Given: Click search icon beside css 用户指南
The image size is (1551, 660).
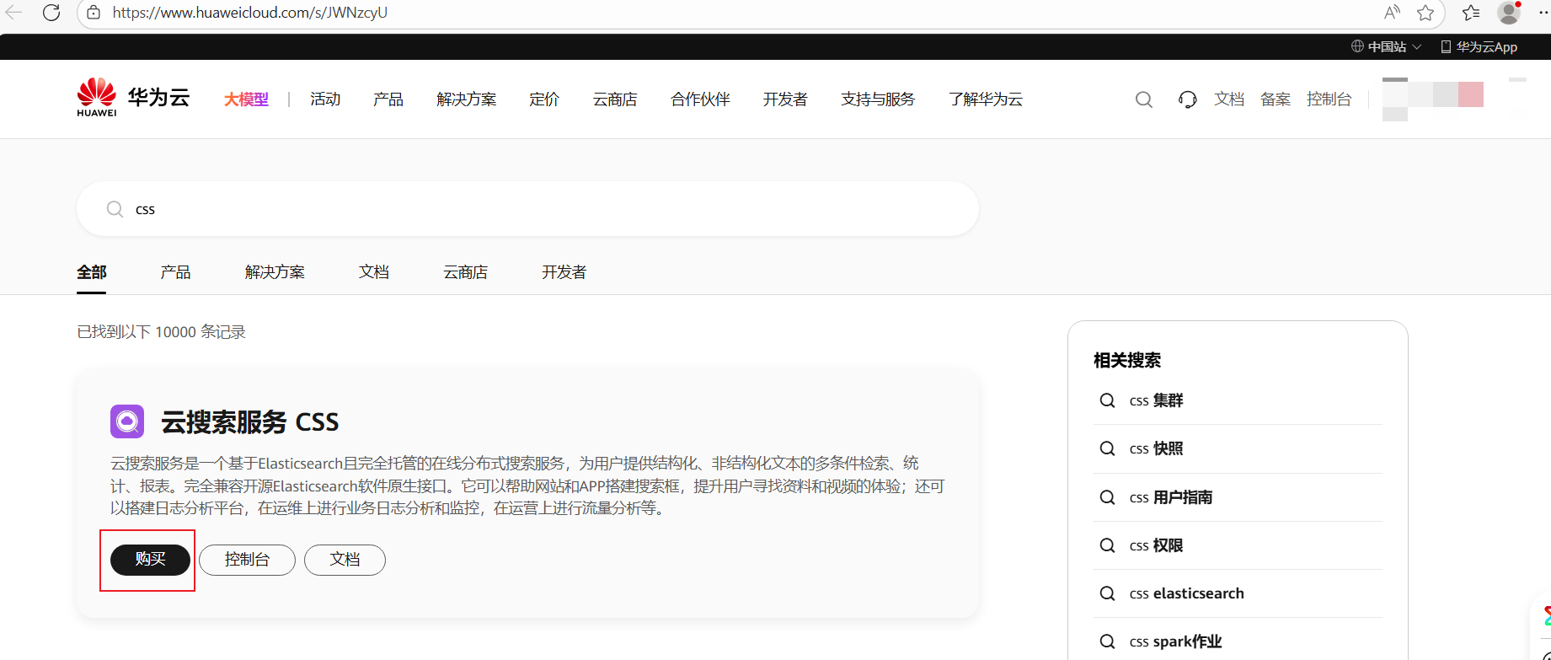Looking at the screenshot, I should tap(1107, 497).
